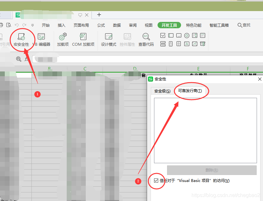Viewport: 263px width, 201px height.
Task: Click the trusted publishers list box
Action: coord(205,131)
